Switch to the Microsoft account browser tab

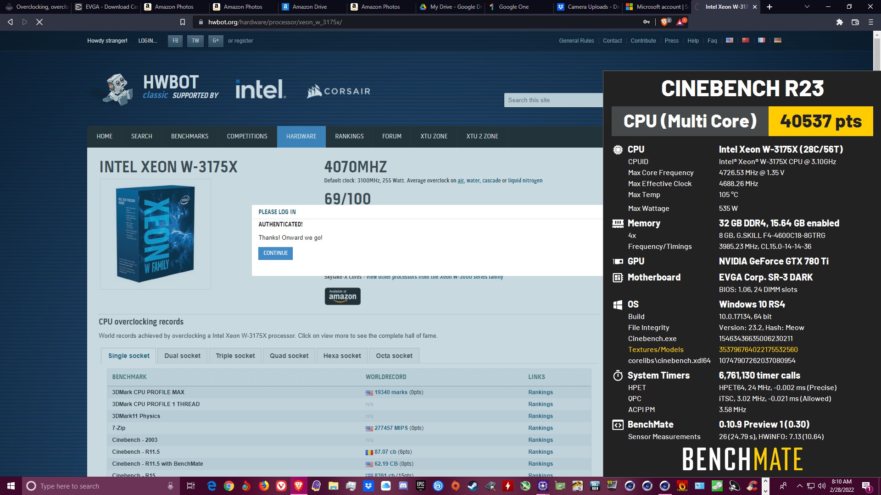point(657,7)
